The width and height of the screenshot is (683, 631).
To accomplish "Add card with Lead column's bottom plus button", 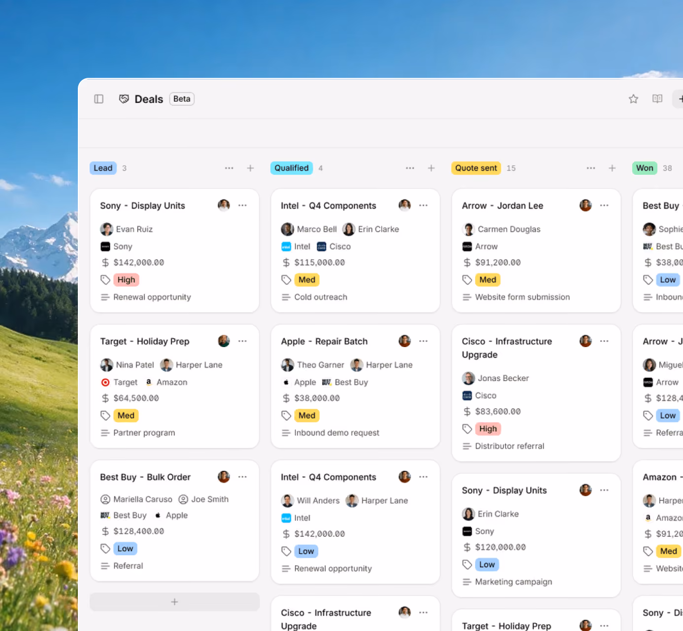I will tap(174, 602).
